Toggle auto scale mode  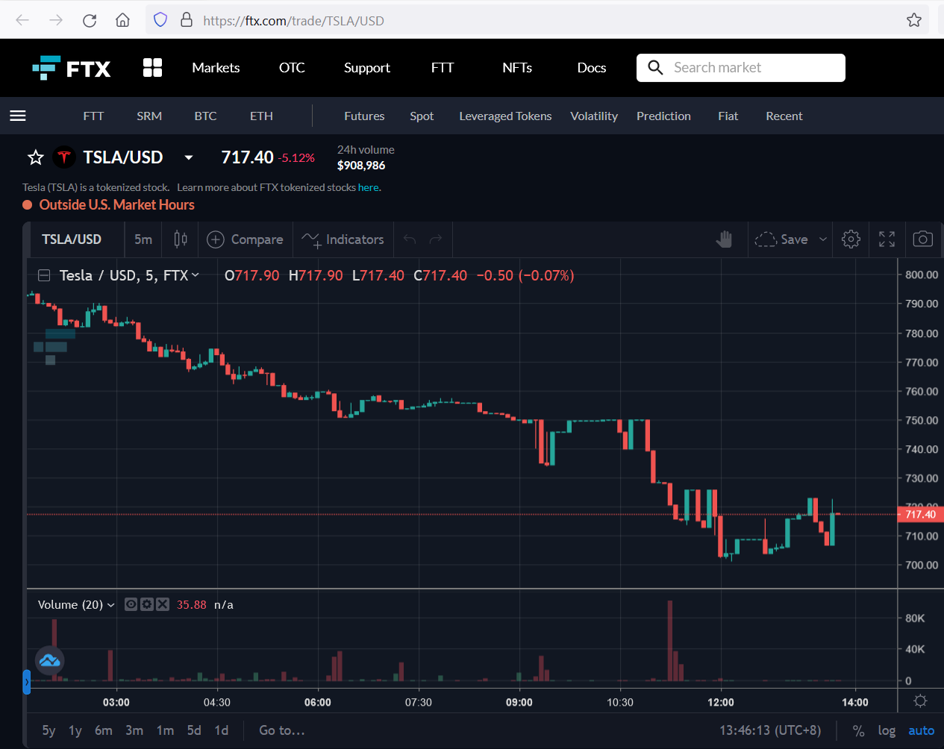[x=921, y=731]
